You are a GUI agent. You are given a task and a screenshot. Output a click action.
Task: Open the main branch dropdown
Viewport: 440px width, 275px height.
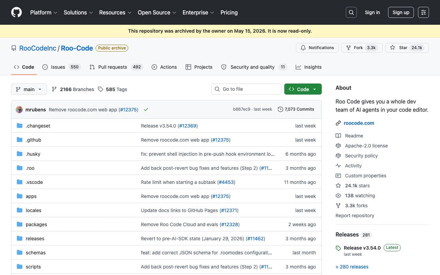(29, 89)
